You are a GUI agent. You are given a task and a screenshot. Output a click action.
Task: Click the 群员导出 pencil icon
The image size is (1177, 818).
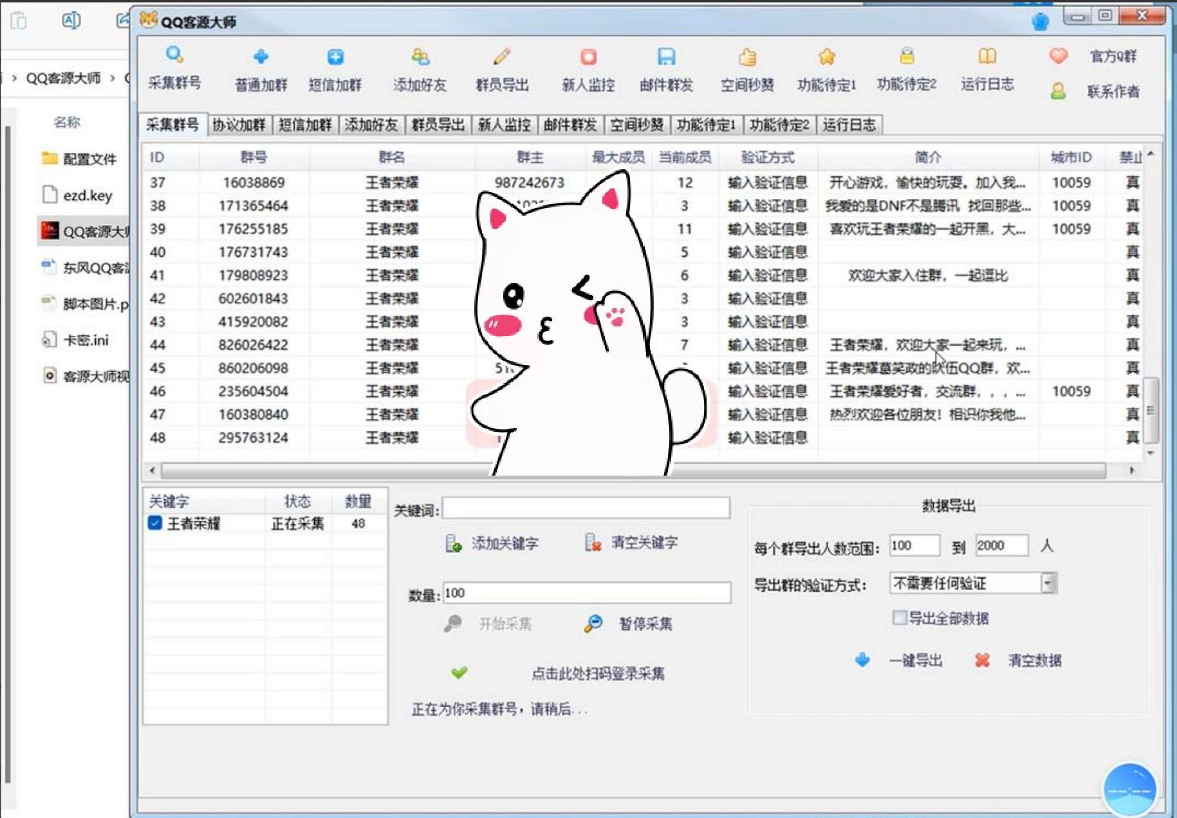pyautogui.click(x=502, y=57)
